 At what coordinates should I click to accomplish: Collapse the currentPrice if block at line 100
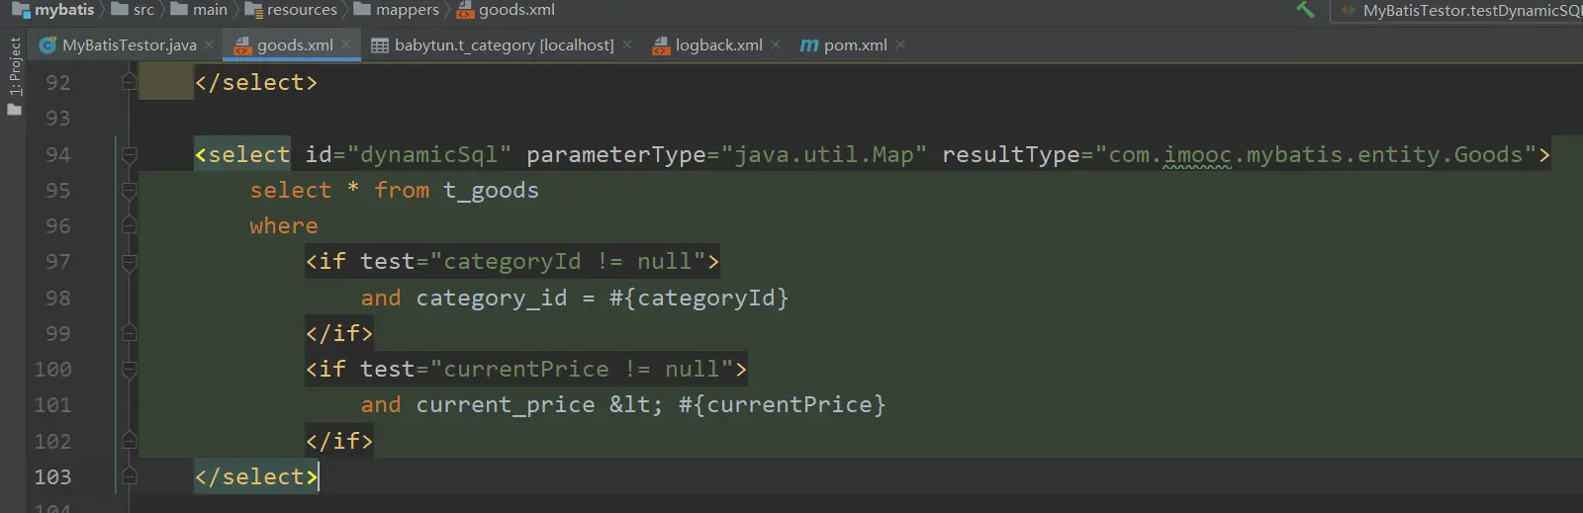pos(129,370)
